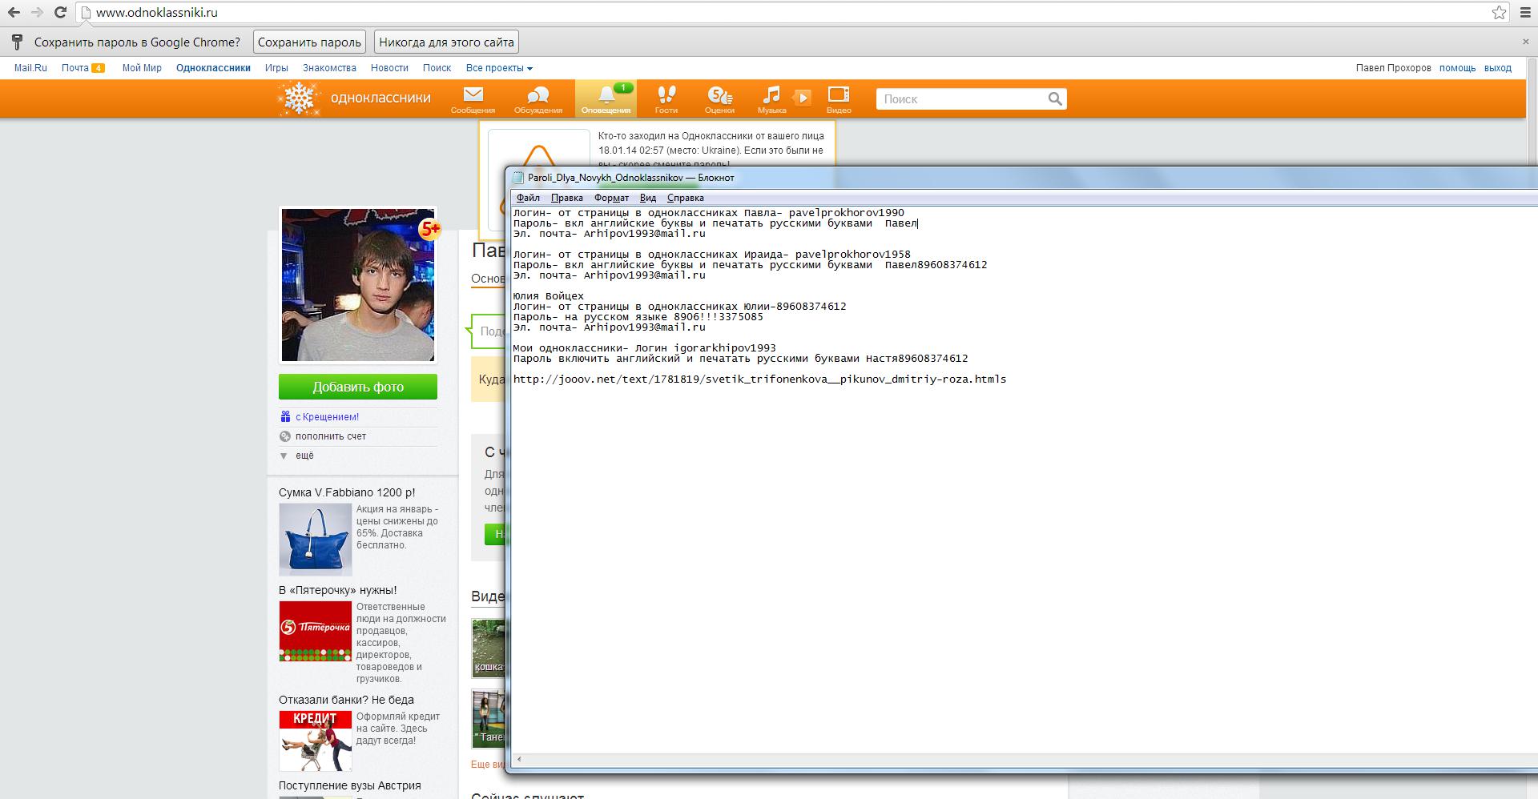Open the Мой Мир link
The width and height of the screenshot is (1538, 799).
click(x=142, y=68)
